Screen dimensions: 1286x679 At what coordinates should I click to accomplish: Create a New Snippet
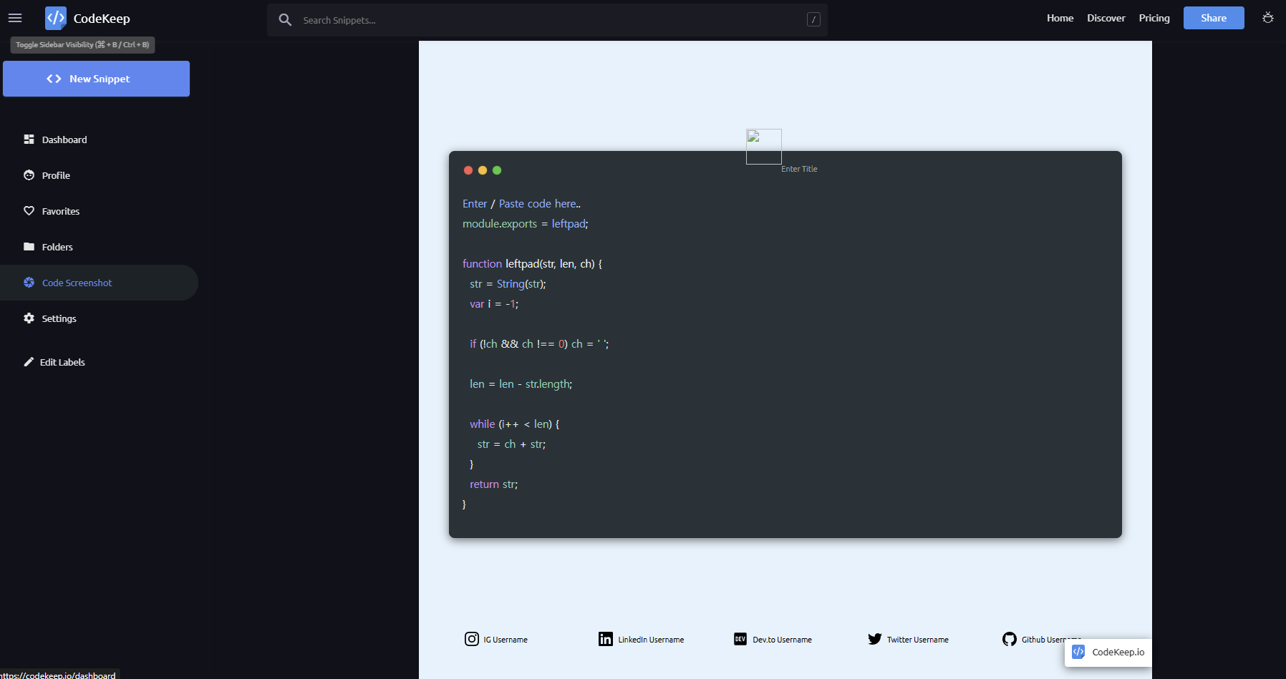[96, 78]
